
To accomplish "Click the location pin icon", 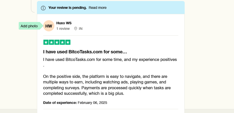I will pyautogui.click(x=76, y=29).
